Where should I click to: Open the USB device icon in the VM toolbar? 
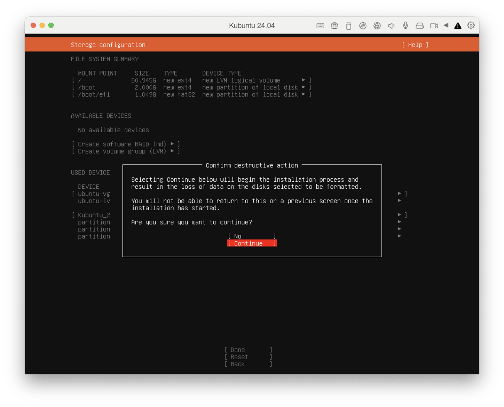click(348, 26)
